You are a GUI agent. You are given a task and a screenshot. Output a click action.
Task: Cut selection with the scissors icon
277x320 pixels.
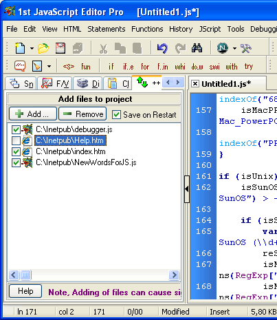click(103, 48)
